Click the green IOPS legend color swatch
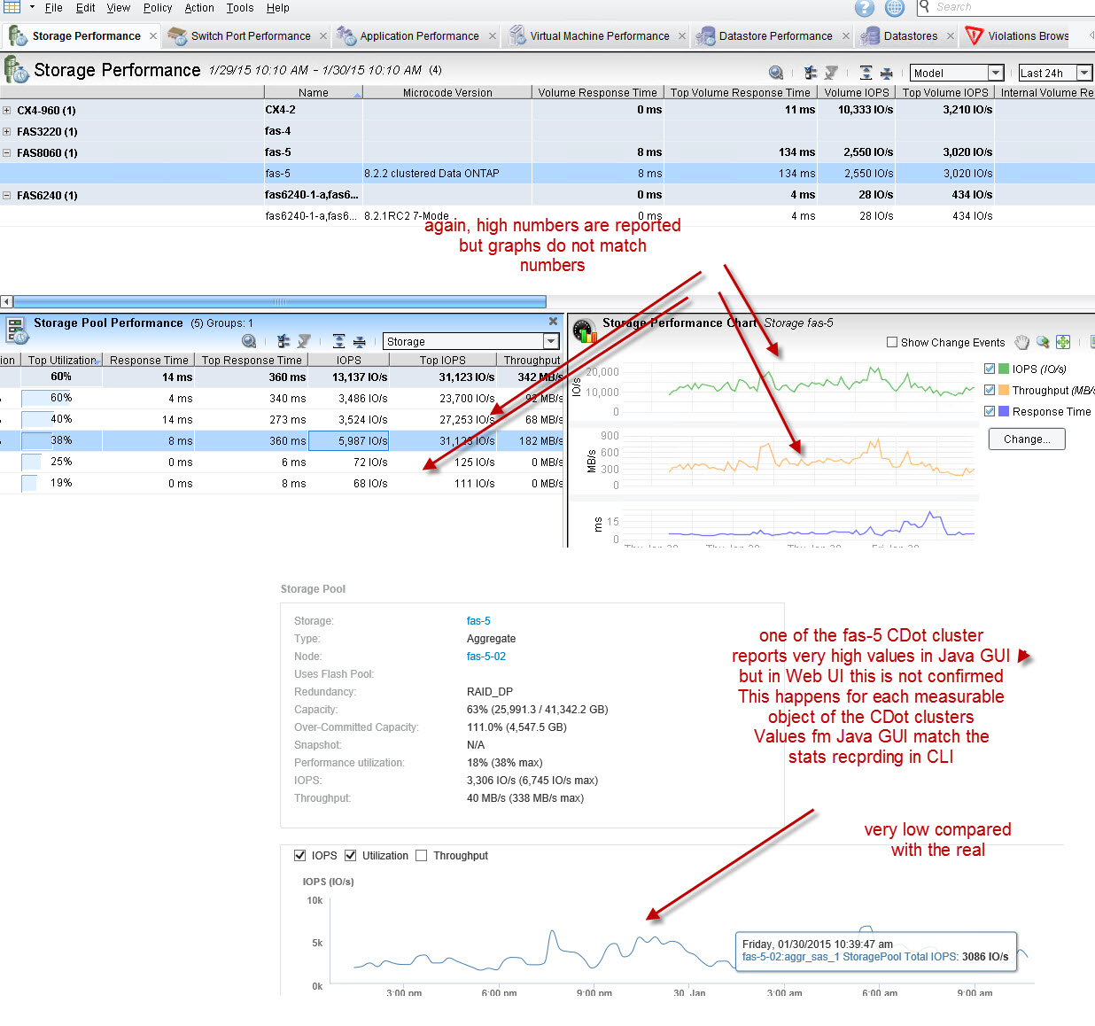 (1004, 369)
